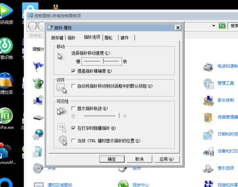Click the 网络和共享 network icon
The width and height of the screenshot is (238, 187).
[208, 184]
